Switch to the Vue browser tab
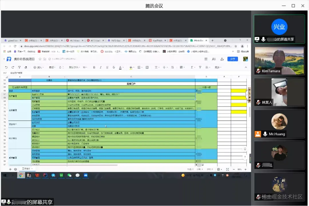 (157, 40)
